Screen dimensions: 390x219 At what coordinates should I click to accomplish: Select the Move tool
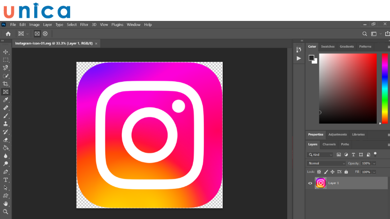(x=5, y=52)
